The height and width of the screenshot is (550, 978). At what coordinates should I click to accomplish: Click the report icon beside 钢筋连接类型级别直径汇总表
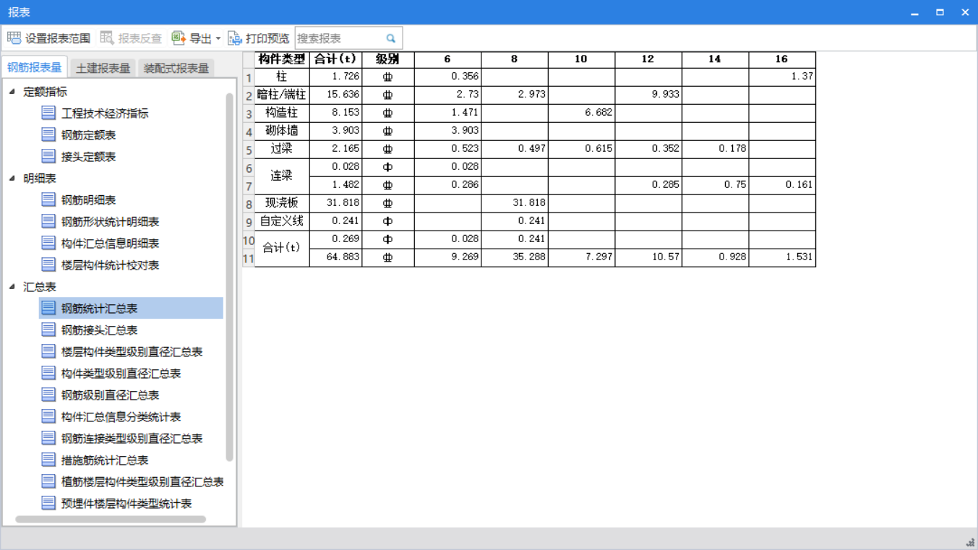[48, 438]
